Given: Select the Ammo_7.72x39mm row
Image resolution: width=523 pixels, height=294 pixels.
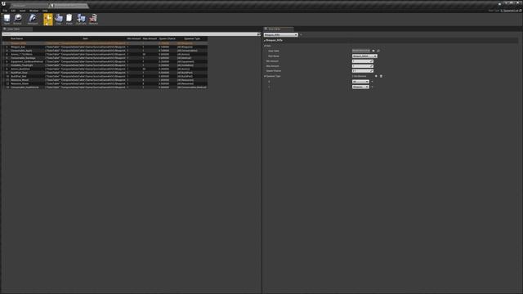Looking at the screenshot, I should (x=105, y=55).
